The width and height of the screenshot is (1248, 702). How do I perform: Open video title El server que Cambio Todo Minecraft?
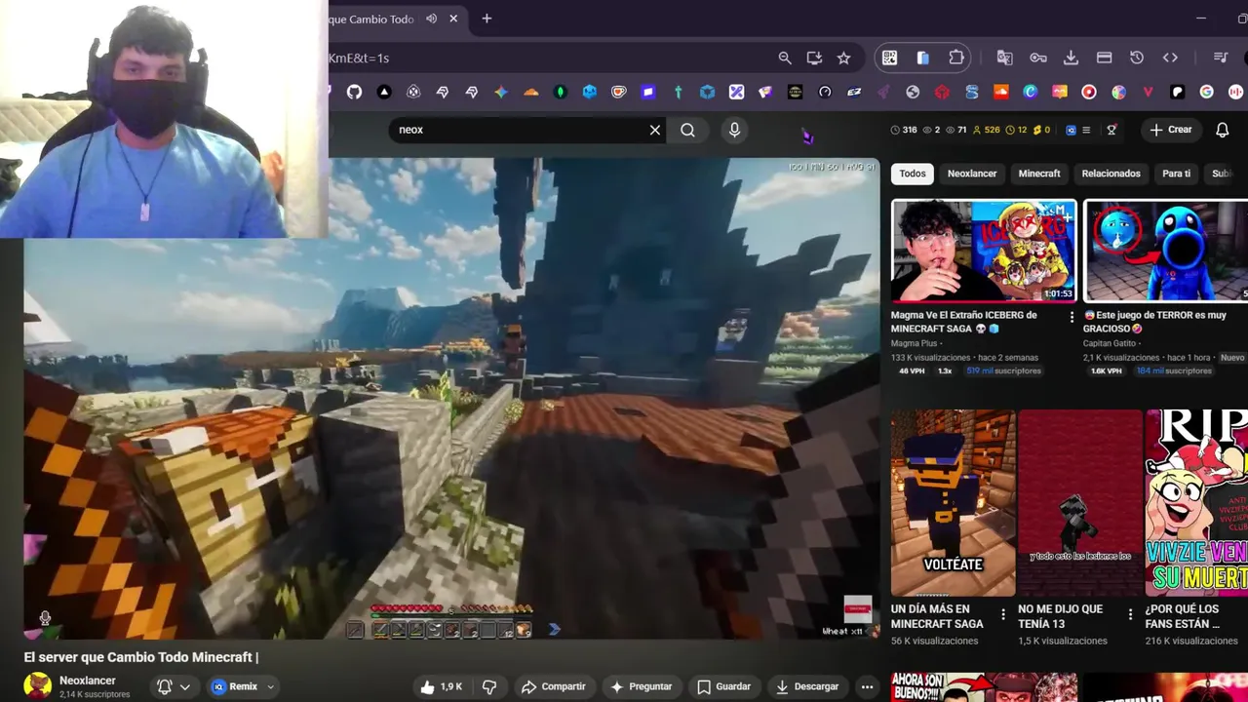coord(141,657)
